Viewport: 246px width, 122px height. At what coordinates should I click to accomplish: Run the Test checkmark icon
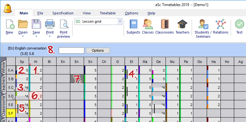click(x=239, y=24)
